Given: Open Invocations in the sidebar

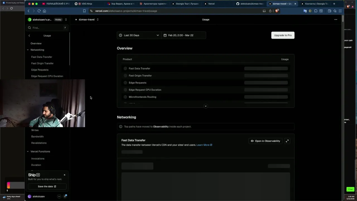Looking at the screenshot, I should pos(38,159).
